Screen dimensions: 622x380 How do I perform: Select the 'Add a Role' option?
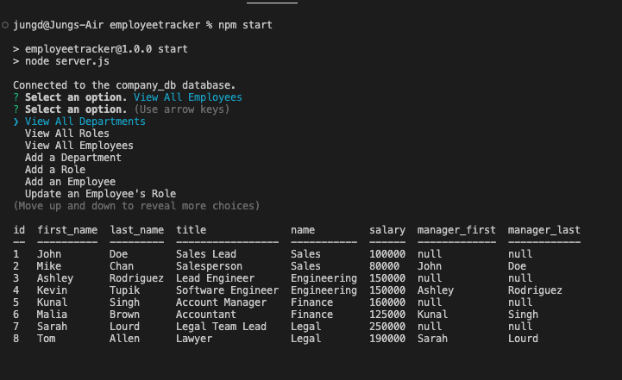[55, 170]
